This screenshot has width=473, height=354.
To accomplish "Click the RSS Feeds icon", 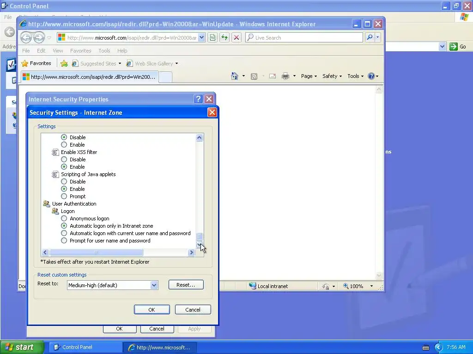I will [254, 77].
